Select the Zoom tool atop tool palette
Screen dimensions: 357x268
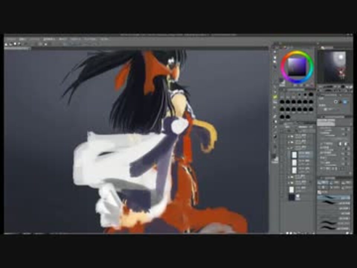pyautogui.click(x=275, y=52)
